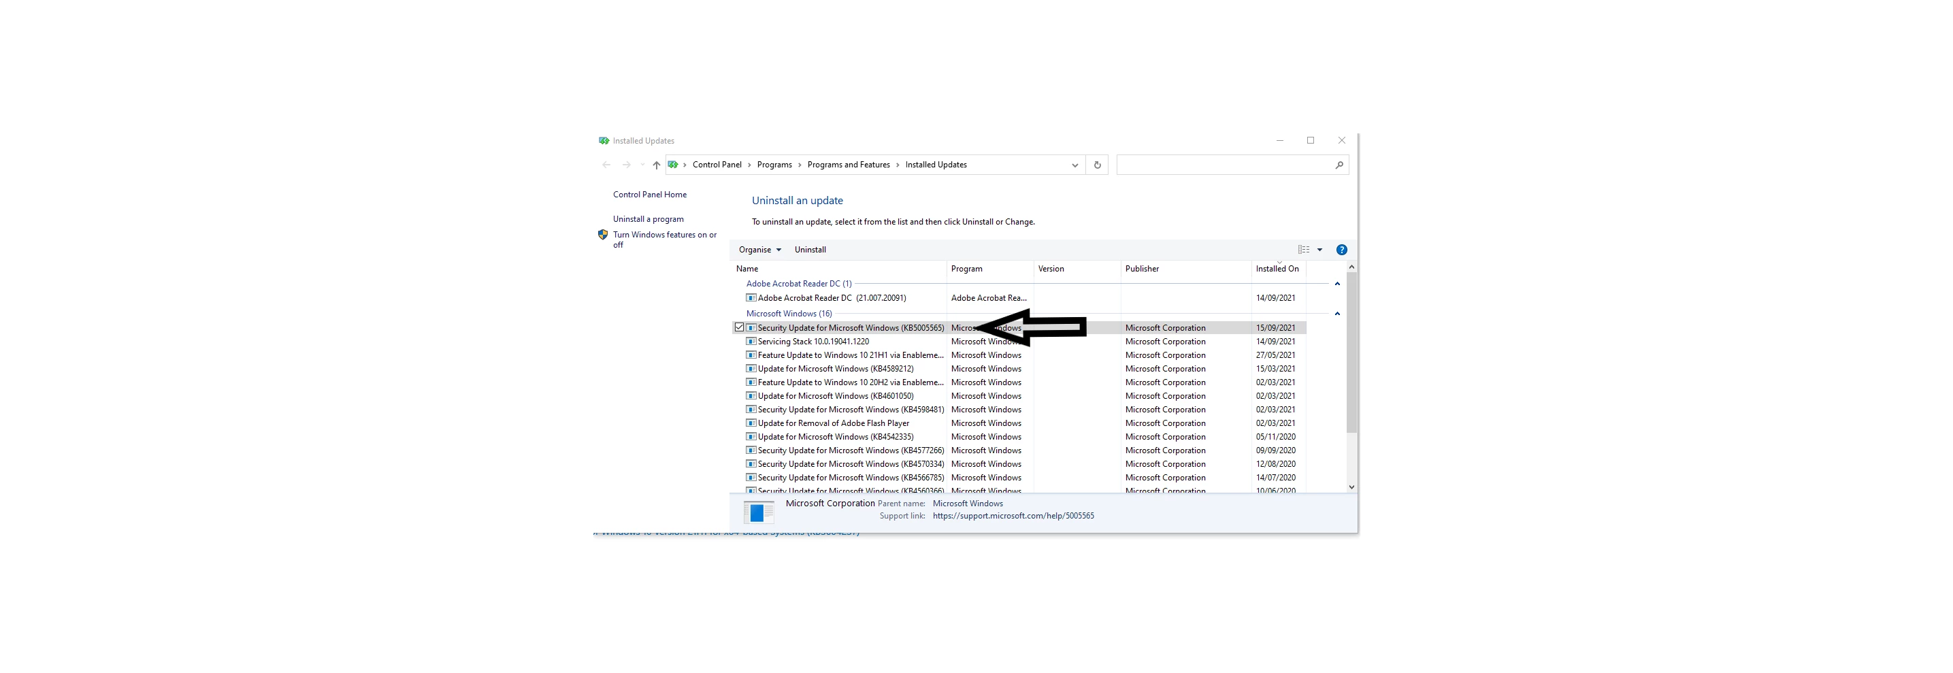This screenshot has height=673, width=1953.
Task: Click the Adobe Acrobat Reader DC (1) group header
Action: [x=798, y=284]
